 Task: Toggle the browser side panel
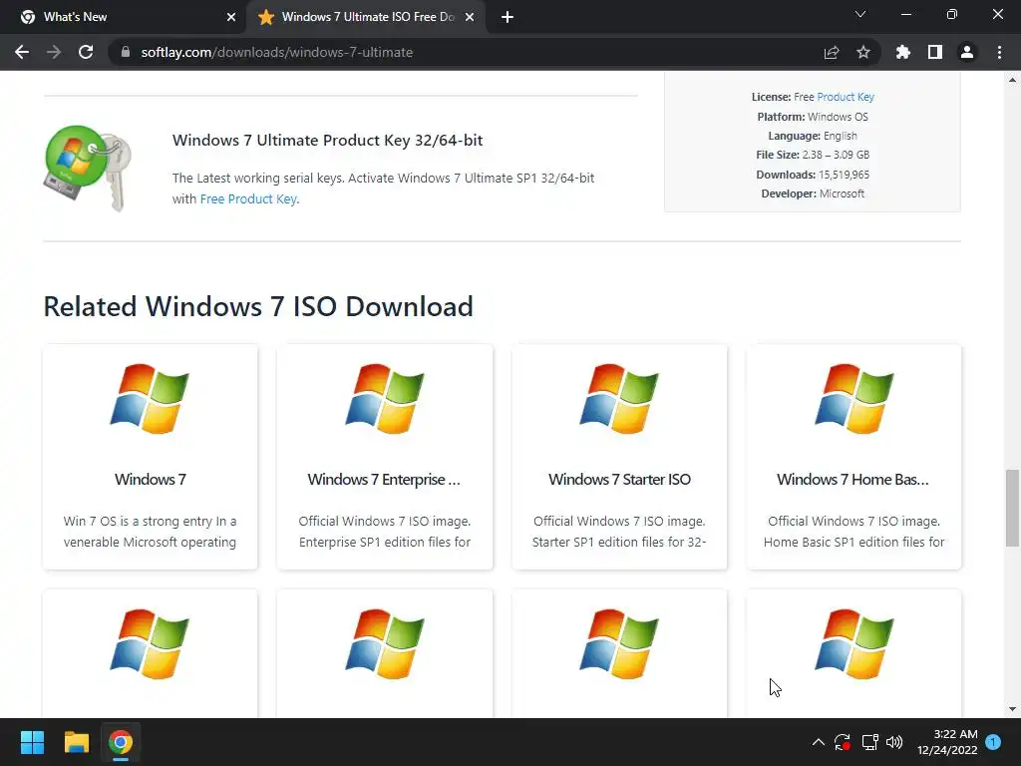pyautogui.click(x=935, y=52)
